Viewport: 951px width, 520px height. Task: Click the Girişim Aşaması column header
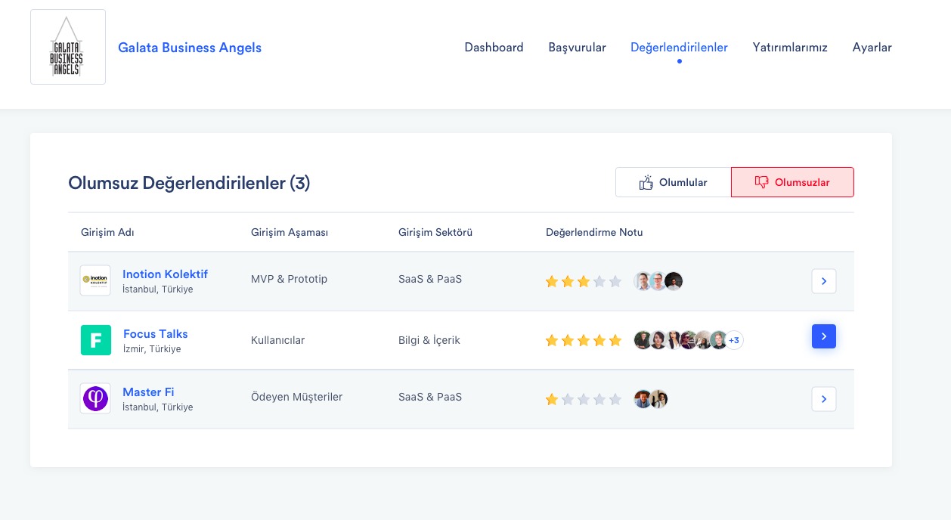coord(290,232)
